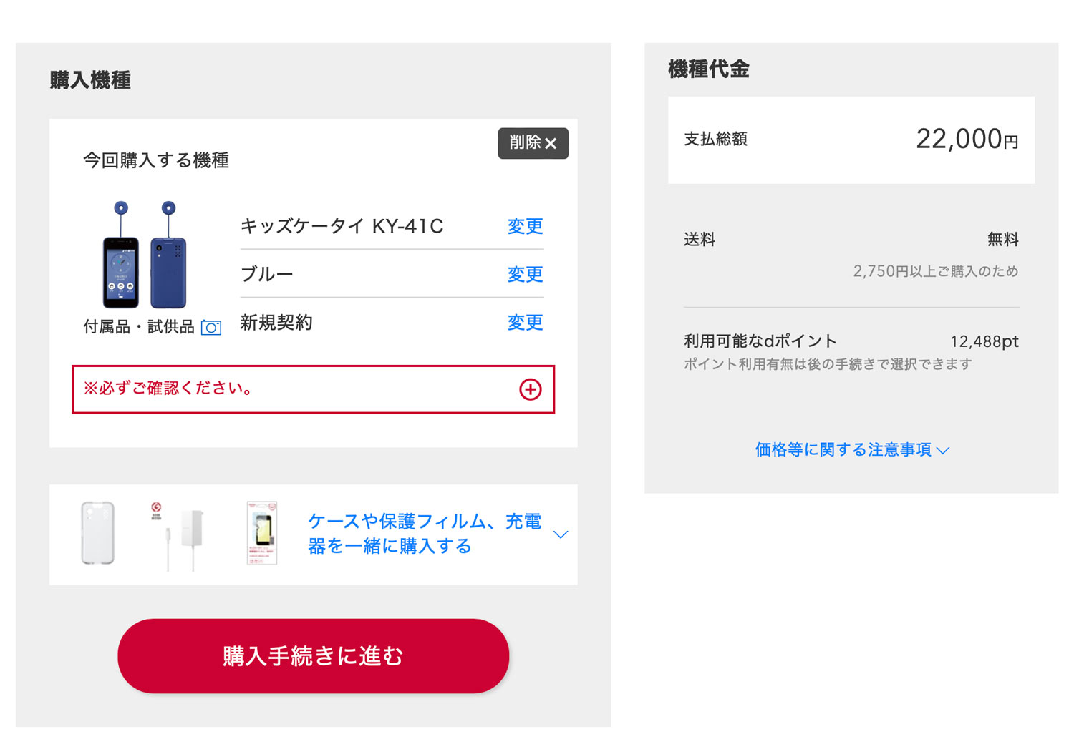Click the white charger adapter image
The width and height of the screenshot is (1074, 747).
pyautogui.click(x=178, y=535)
